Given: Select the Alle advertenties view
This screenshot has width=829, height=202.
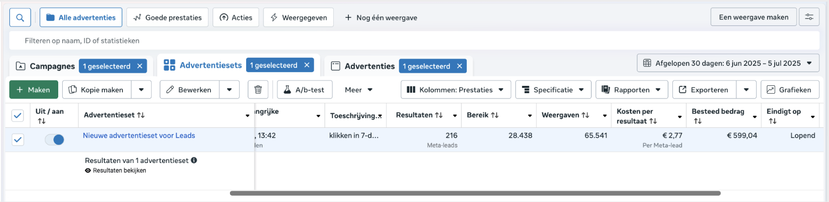Looking at the screenshot, I should point(81,18).
